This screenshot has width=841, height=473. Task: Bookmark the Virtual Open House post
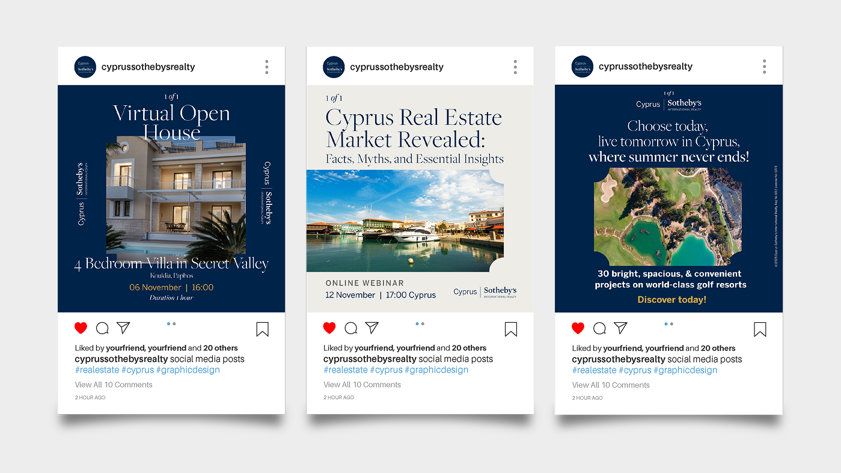point(262,329)
